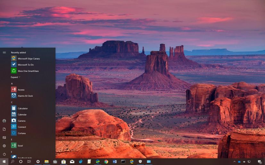Open the Calendar app
Viewport: 265px width, 165px height.
(22, 115)
